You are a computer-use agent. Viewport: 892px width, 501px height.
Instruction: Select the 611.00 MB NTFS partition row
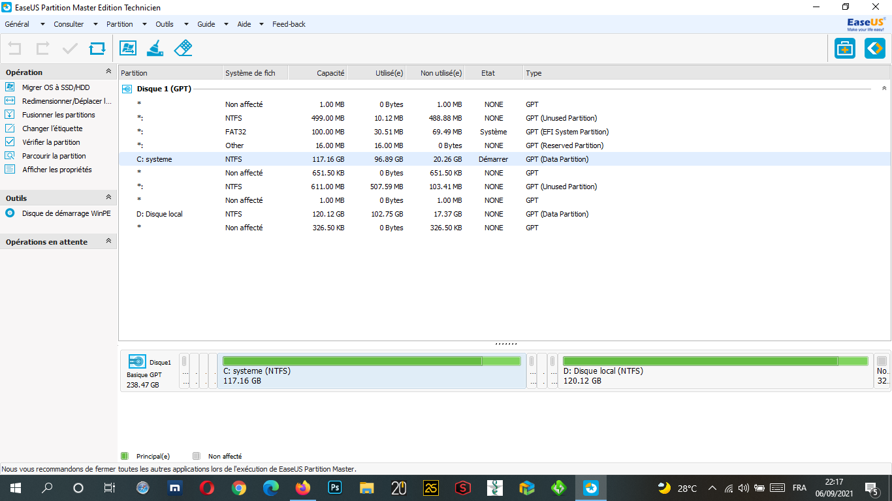[x=505, y=187]
